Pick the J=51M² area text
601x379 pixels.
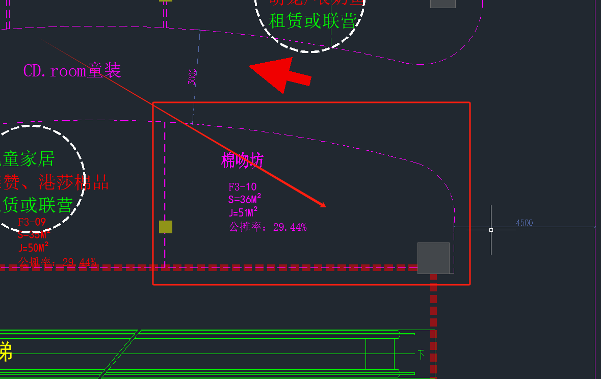pos(243,211)
